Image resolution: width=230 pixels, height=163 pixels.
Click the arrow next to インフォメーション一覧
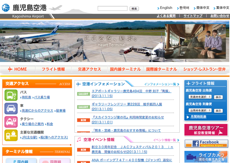click(x=178, y=84)
